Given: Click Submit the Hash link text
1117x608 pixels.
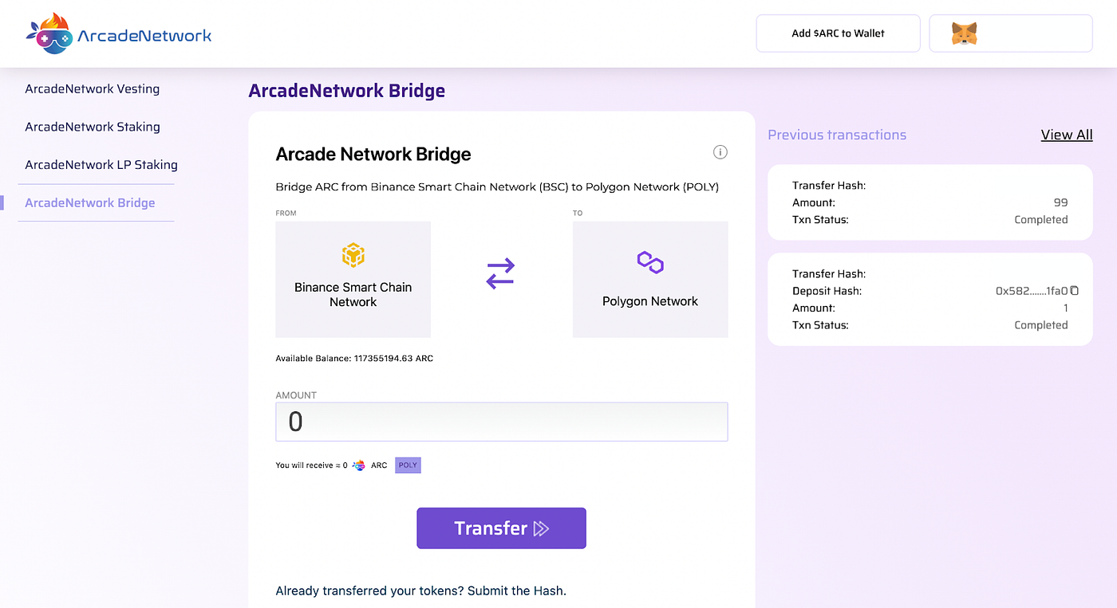Looking at the screenshot, I should point(517,591).
